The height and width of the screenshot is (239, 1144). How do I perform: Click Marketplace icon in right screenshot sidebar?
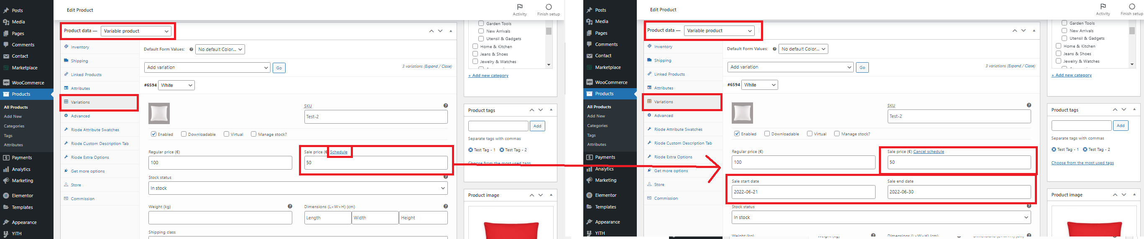pyautogui.click(x=589, y=67)
